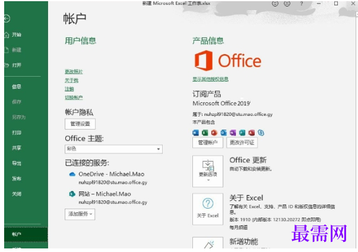Click the Skype for Business icon
The image size is (358, 252).
261,133
